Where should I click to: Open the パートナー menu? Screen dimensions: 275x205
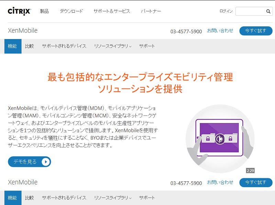tap(151, 11)
